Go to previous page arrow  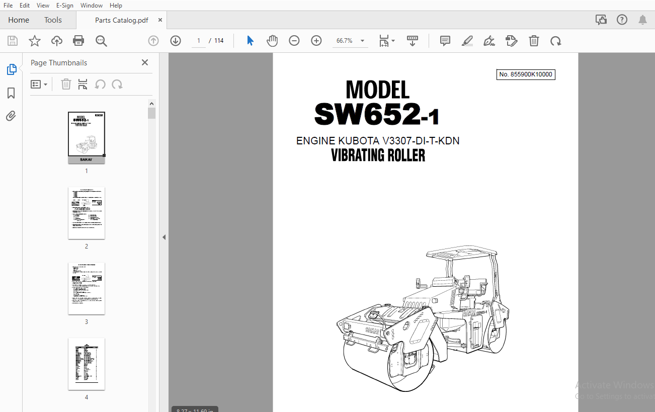[x=153, y=41]
